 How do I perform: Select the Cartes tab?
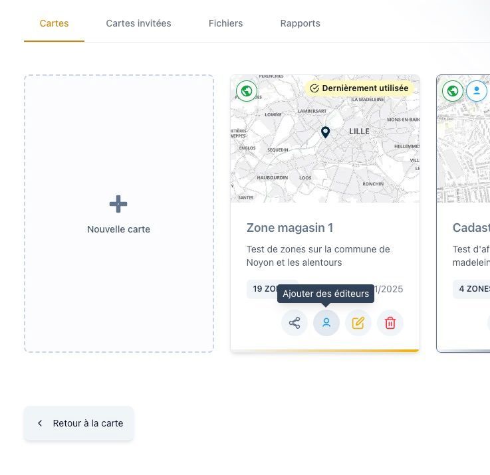pos(54,23)
